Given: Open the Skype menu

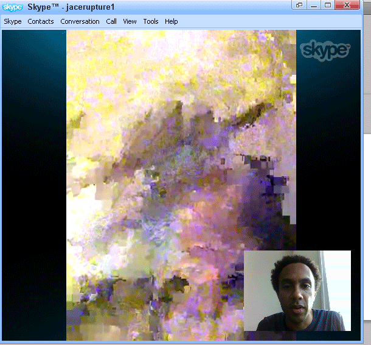Looking at the screenshot, I should point(13,21).
